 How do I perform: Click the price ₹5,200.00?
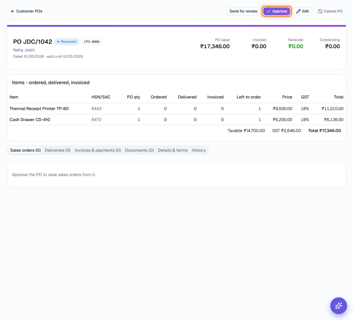(x=283, y=120)
